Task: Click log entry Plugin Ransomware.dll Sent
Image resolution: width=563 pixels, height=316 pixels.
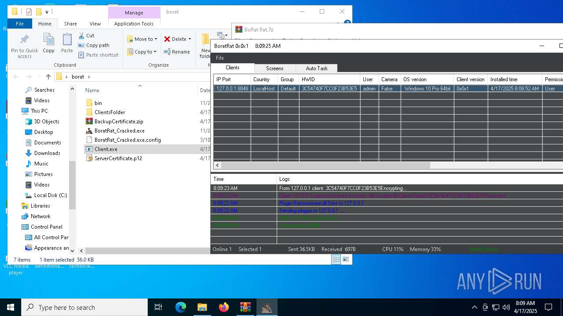Action: point(321,203)
